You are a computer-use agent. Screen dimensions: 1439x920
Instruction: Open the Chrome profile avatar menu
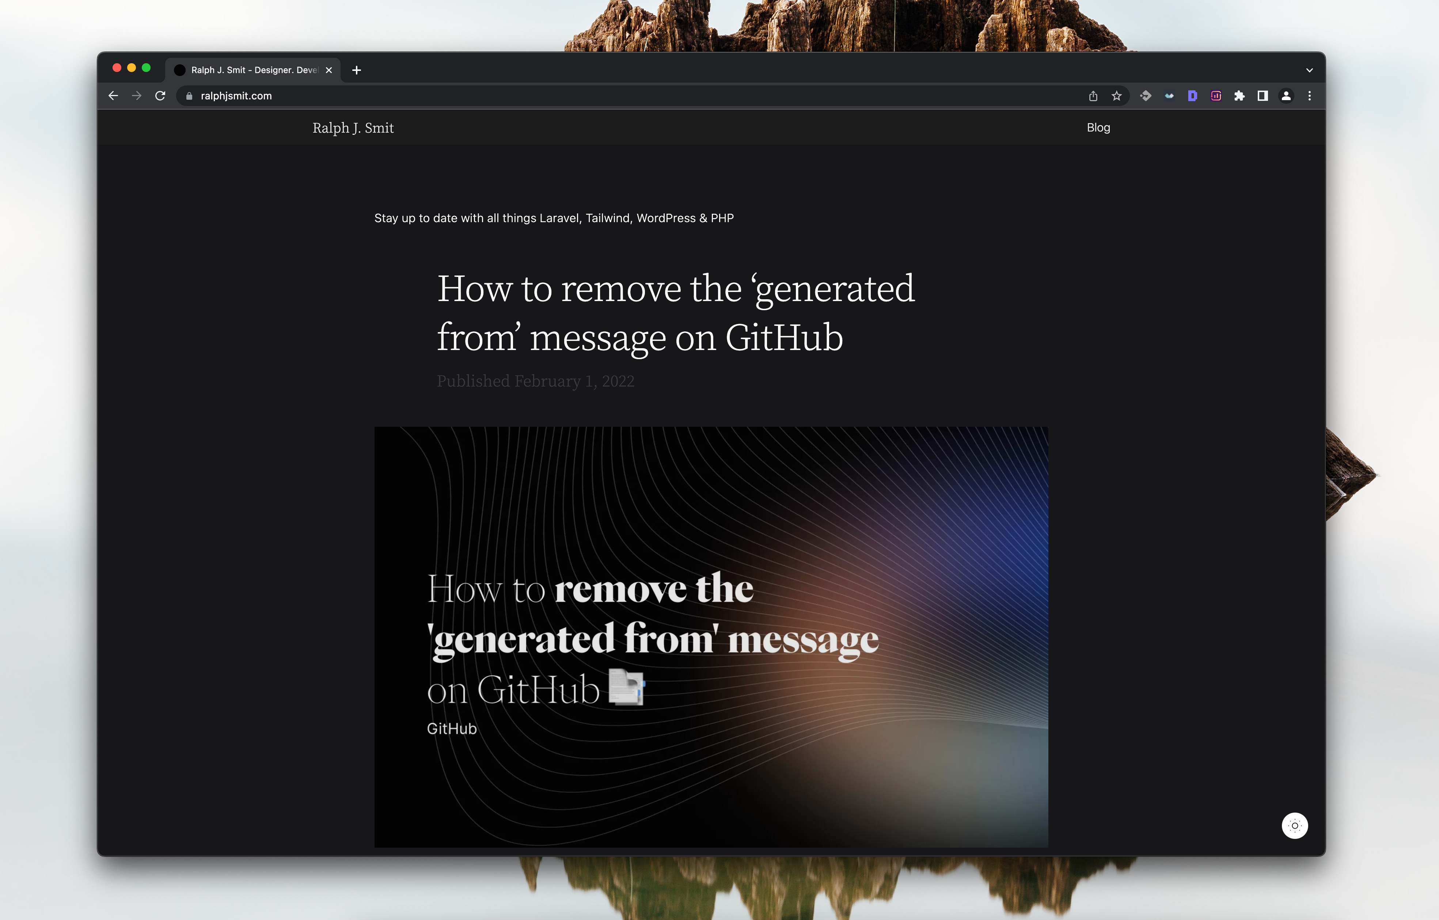pyautogui.click(x=1286, y=96)
